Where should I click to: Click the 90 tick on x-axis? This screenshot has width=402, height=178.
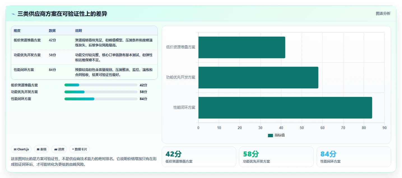click(x=384, y=128)
